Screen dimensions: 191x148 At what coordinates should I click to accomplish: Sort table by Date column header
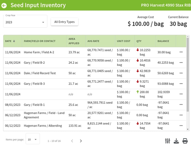coord(10,41)
